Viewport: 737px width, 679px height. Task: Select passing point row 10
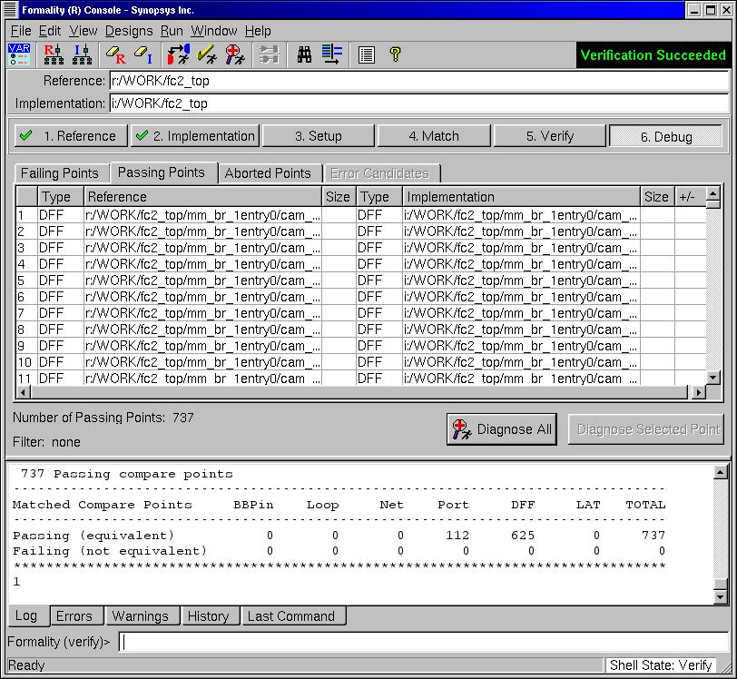point(361,362)
